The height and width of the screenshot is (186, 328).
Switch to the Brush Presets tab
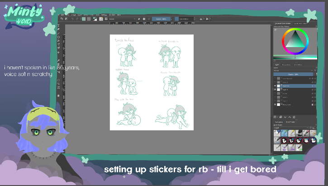pos(290,122)
